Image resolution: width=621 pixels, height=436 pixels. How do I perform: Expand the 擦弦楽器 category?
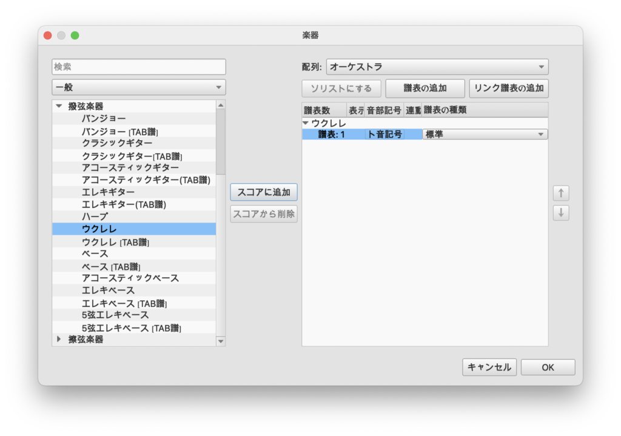59,340
